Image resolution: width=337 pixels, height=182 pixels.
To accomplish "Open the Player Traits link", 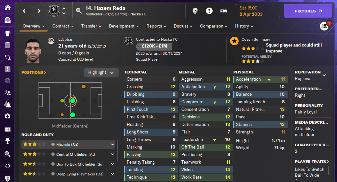I will point(312,162).
